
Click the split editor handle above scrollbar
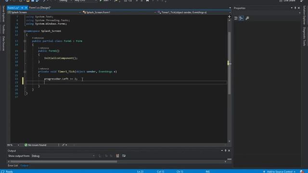pyautogui.click(x=229, y=17)
